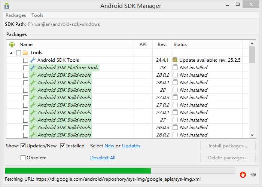Click Not installed status icon for rev. 26.0.3
Screen dimensions: 262x187
[175, 128]
